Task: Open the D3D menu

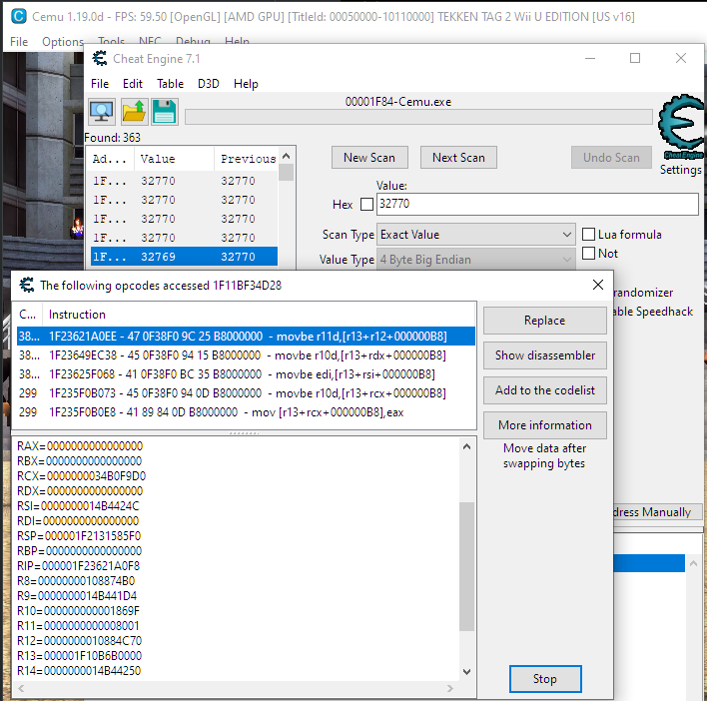Action: tap(209, 84)
